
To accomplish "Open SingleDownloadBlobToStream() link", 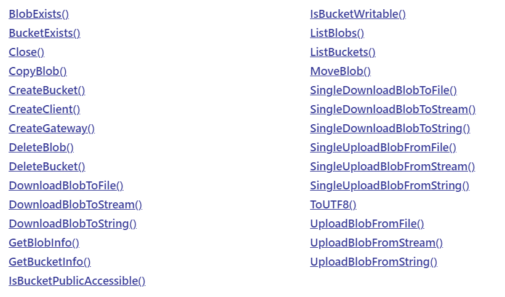I will (x=393, y=109).
